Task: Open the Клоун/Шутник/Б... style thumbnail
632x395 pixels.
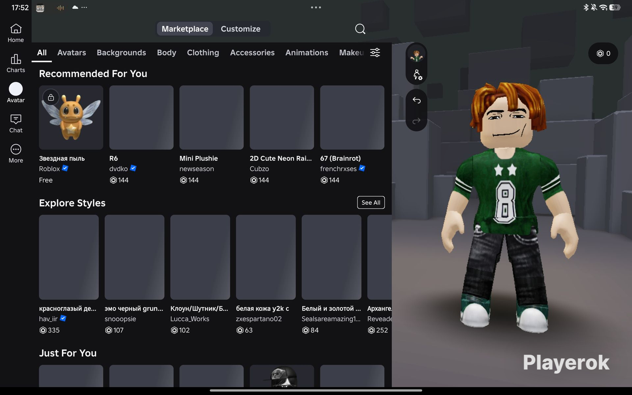Action: (200, 257)
